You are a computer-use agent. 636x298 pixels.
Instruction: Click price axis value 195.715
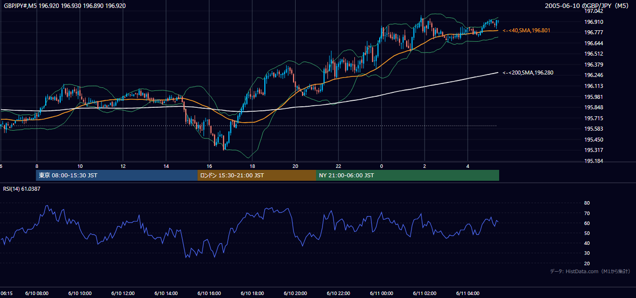594,118
